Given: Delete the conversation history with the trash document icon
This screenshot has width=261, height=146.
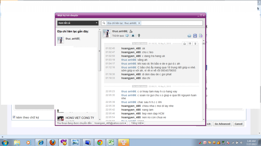Looking at the screenshot, I should point(201,36).
